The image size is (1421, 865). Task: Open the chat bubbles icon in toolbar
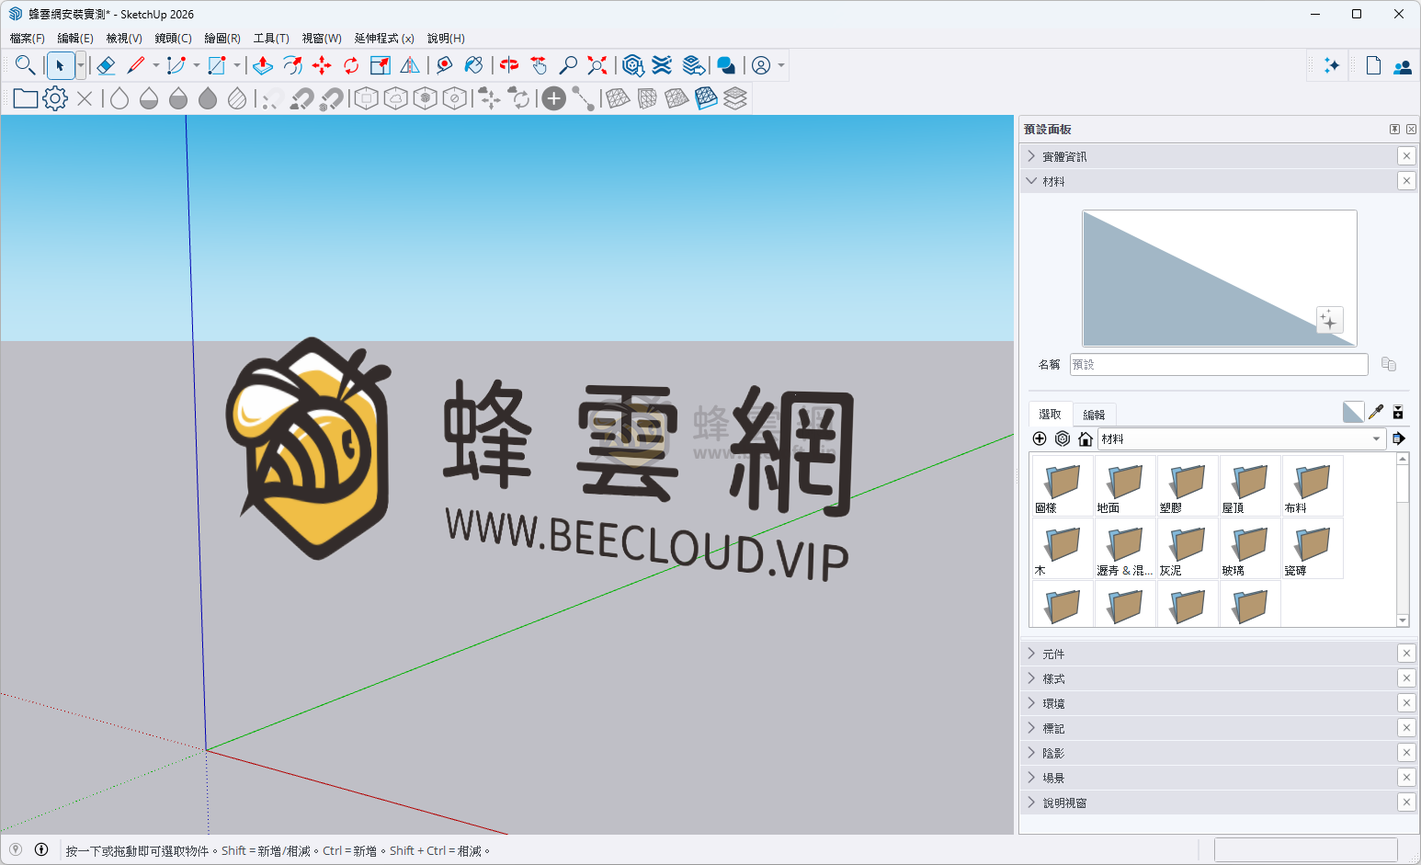726,65
